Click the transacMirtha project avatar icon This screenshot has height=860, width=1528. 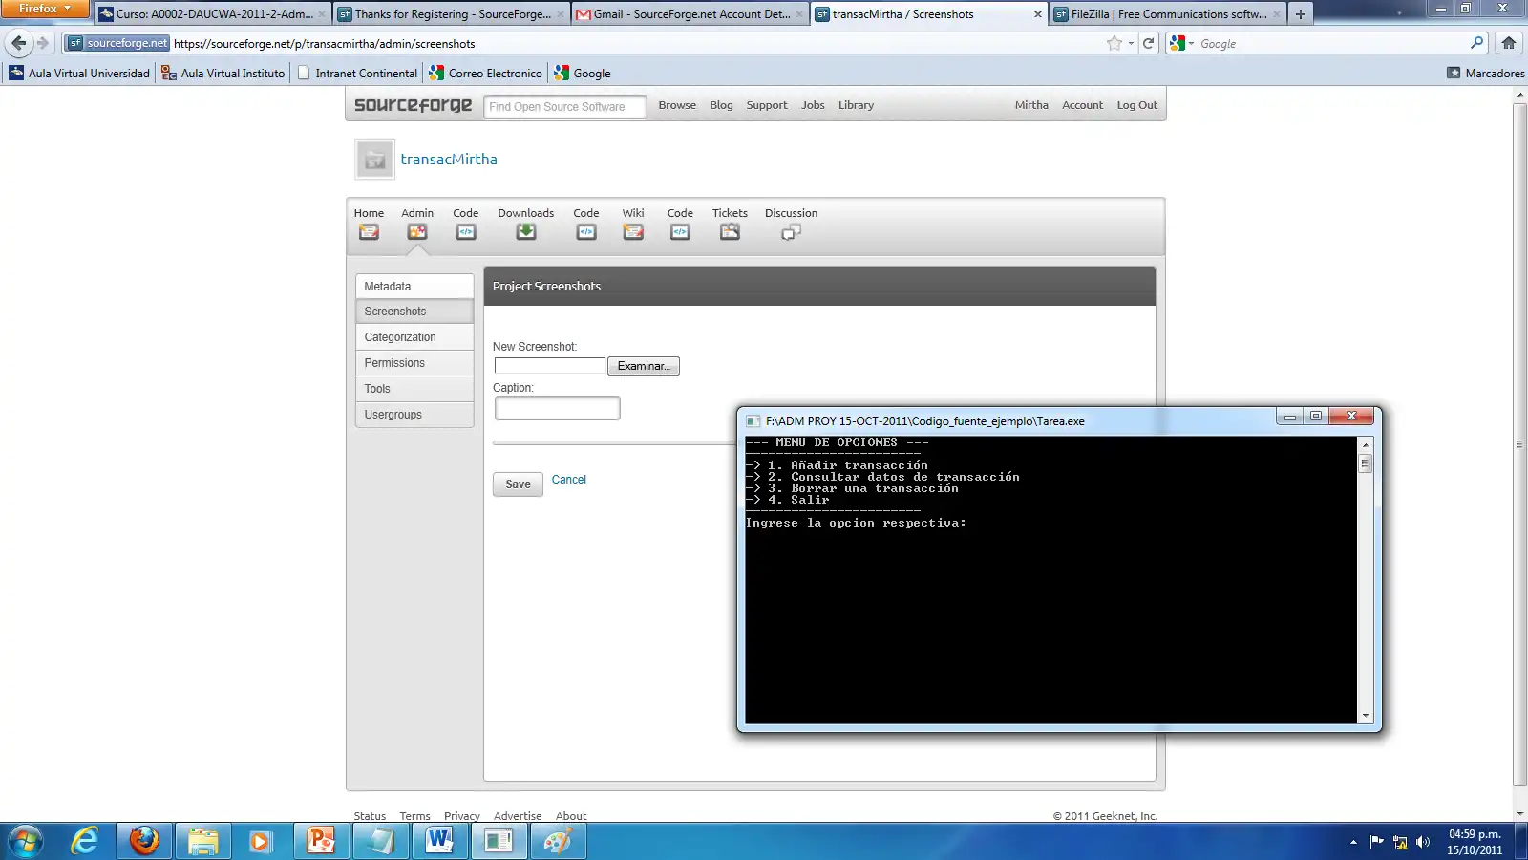point(374,160)
